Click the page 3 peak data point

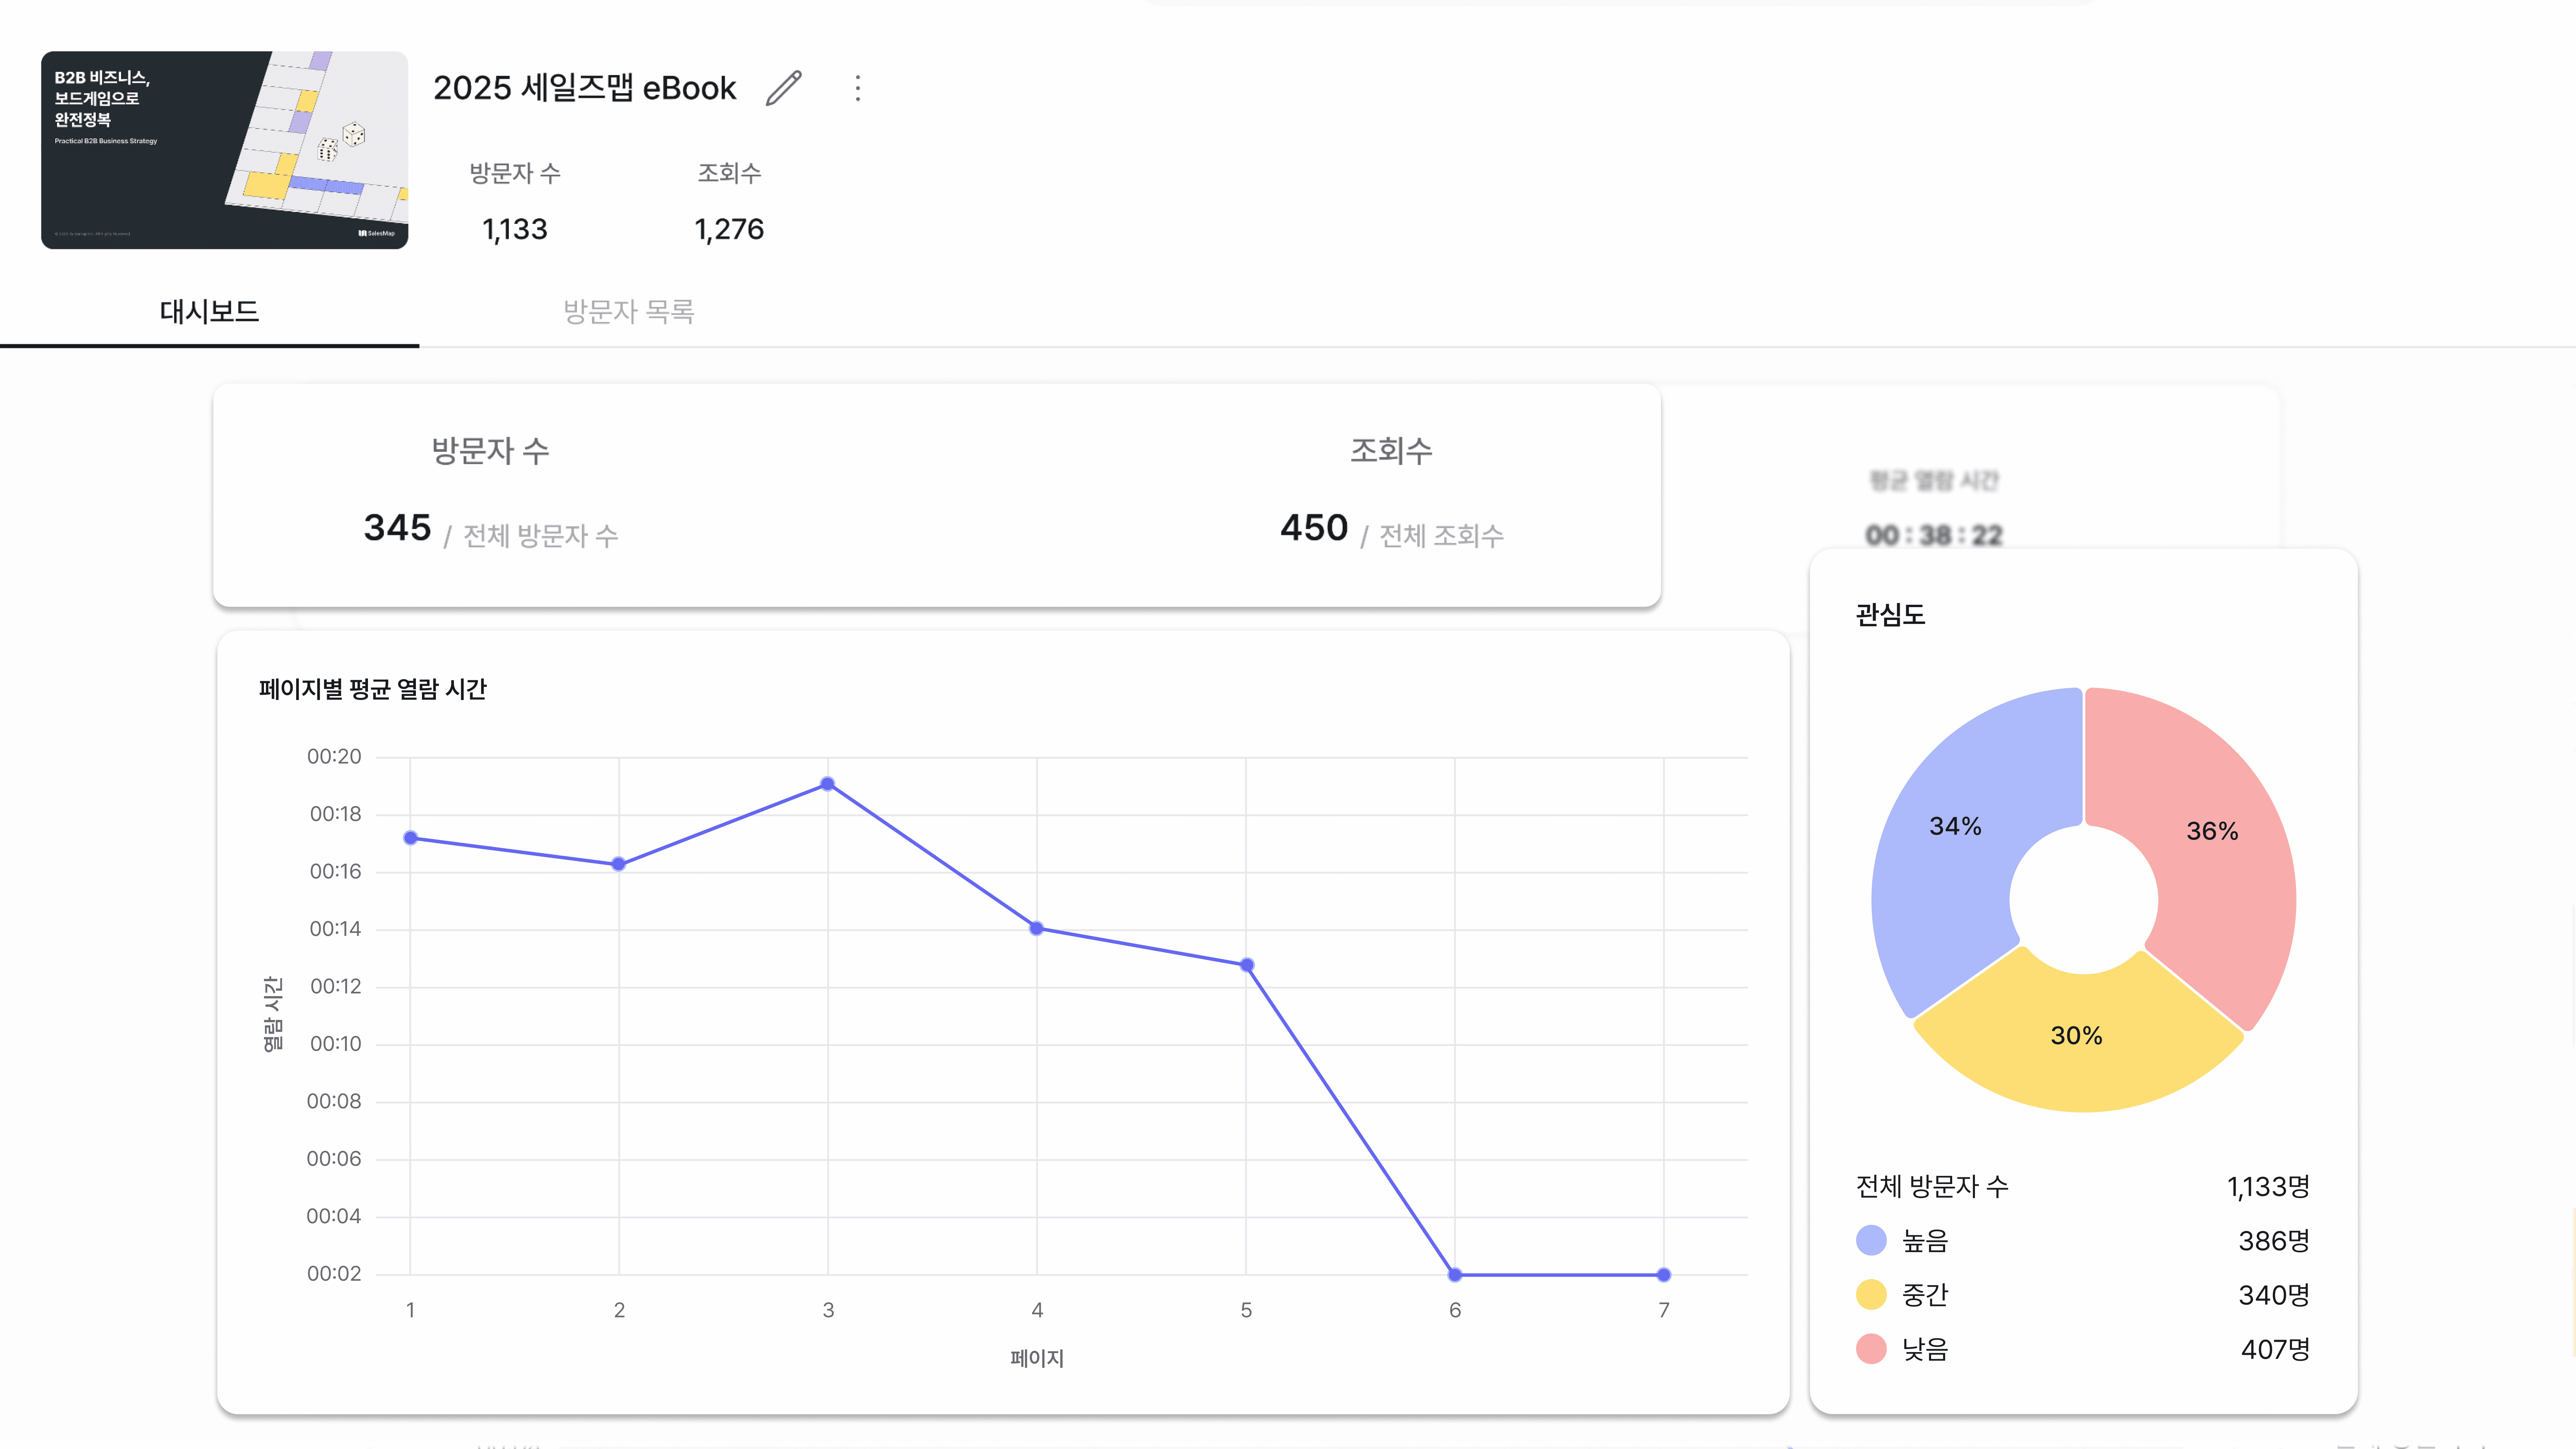(828, 784)
